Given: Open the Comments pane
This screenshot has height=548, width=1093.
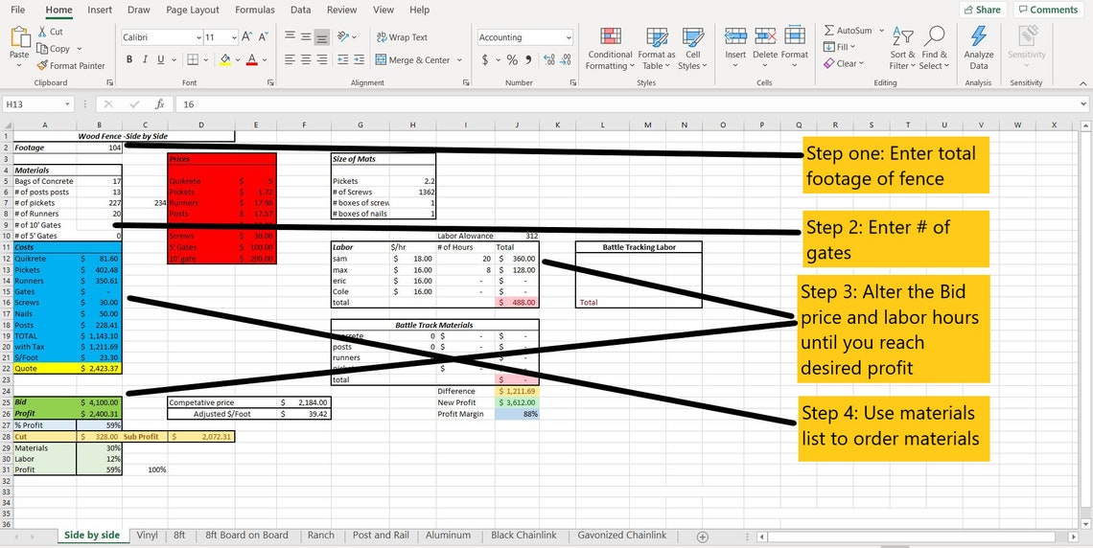Looking at the screenshot, I should [x=1049, y=10].
